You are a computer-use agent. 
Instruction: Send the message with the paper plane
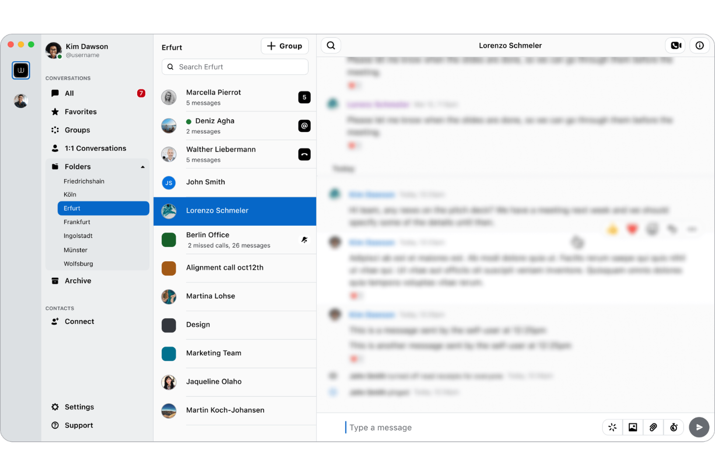coord(699,427)
